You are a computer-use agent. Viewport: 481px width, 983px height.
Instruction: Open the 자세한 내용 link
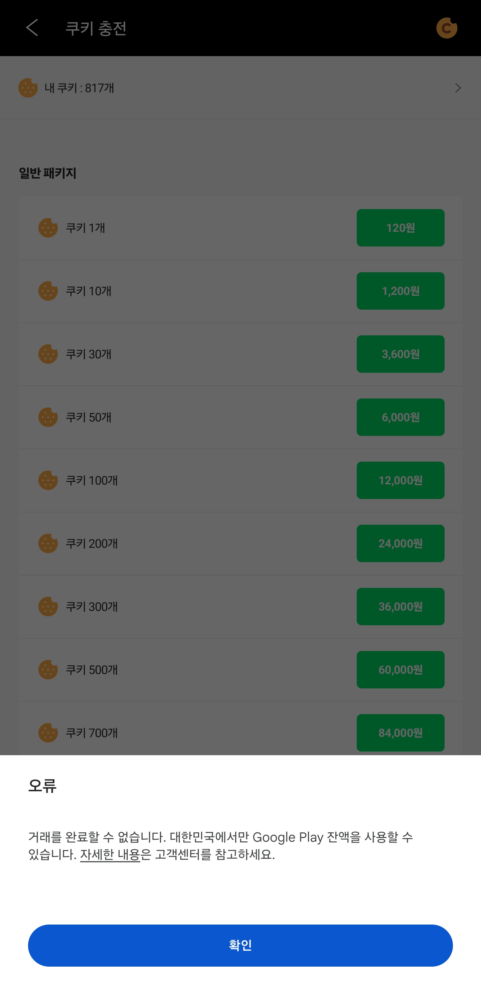(110, 855)
